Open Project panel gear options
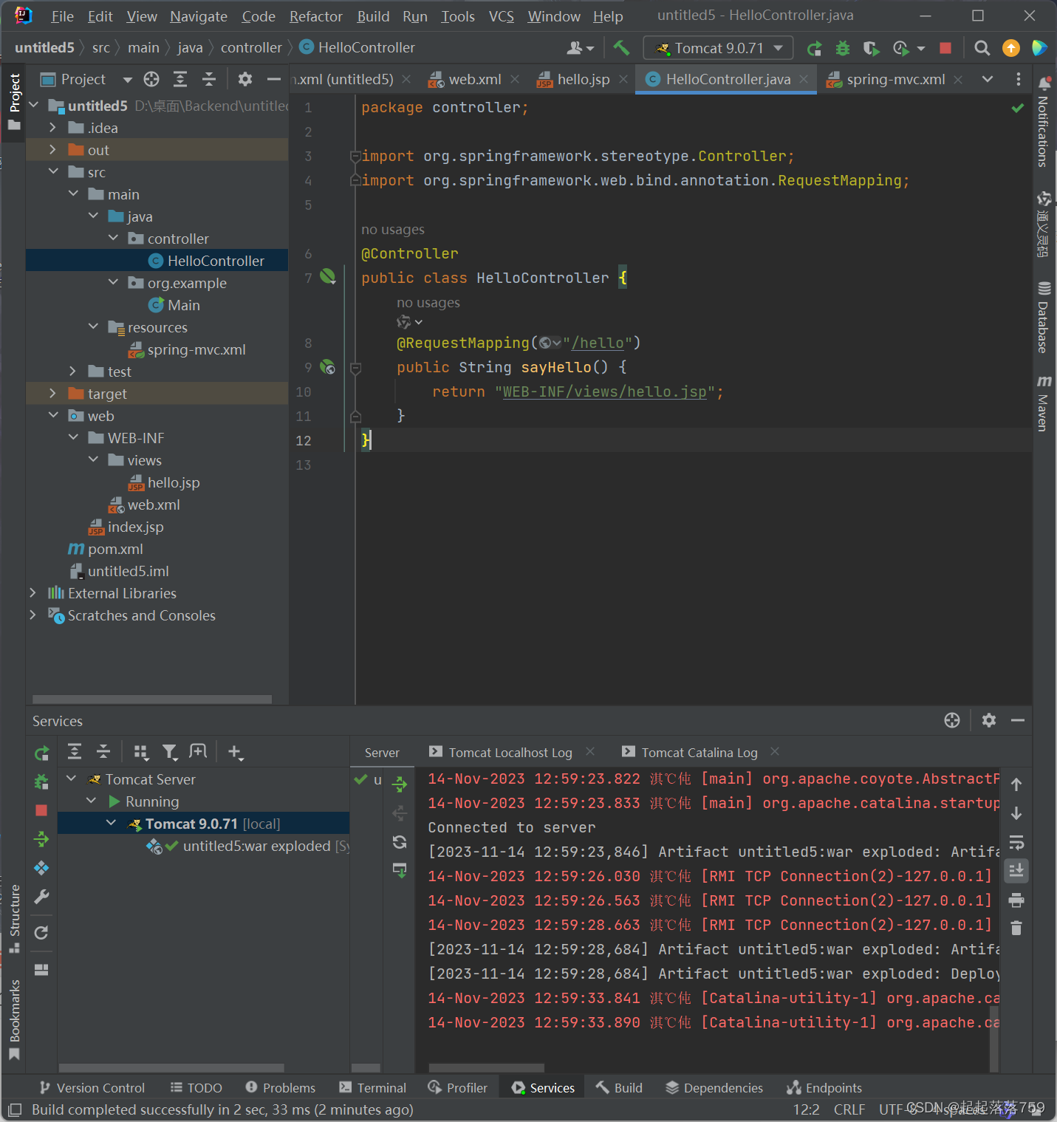This screenshot has height=1122, width=1057. coord(245,79)
